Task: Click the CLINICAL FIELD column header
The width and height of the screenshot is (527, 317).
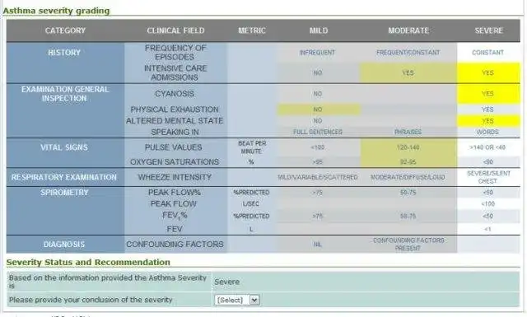Action: (175, 30)
